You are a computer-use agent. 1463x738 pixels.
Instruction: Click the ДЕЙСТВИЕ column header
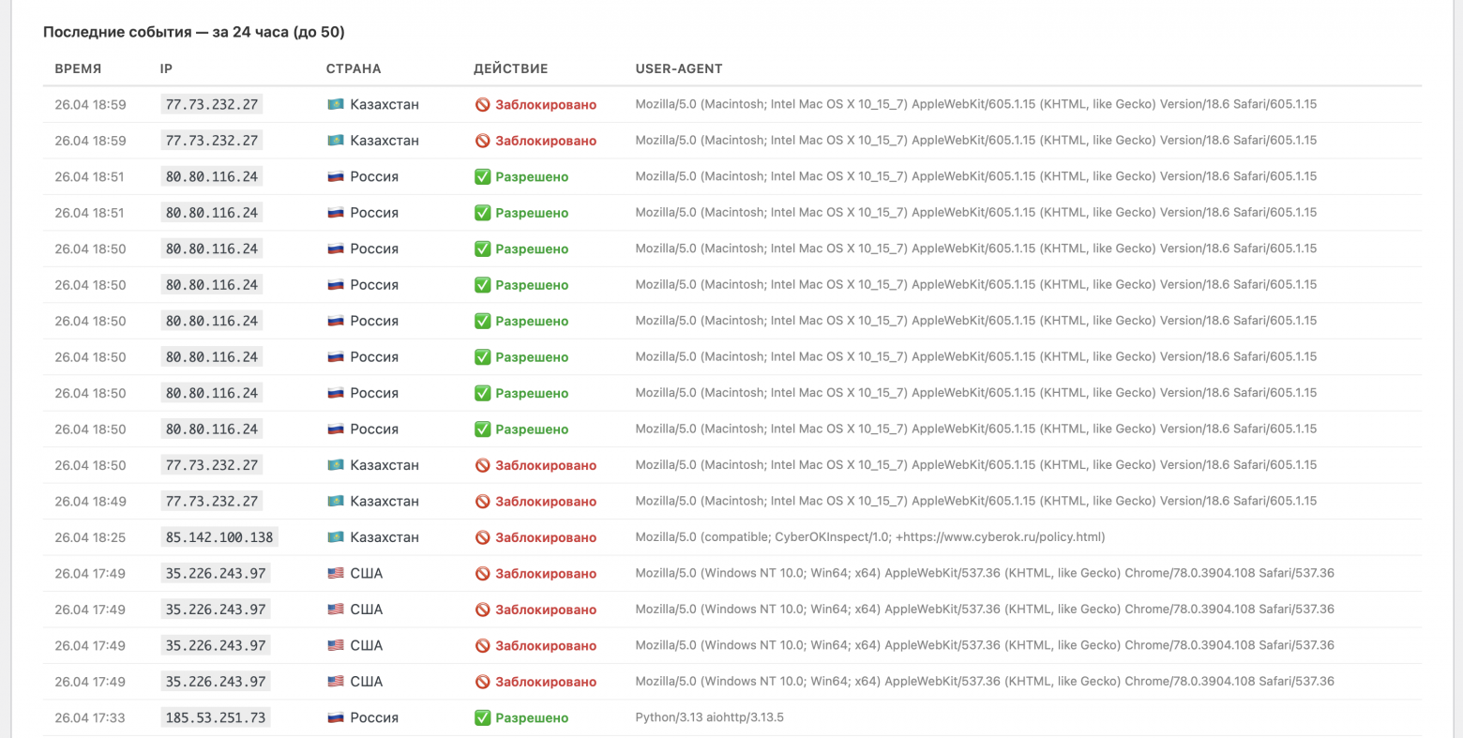tap(510, 68)
